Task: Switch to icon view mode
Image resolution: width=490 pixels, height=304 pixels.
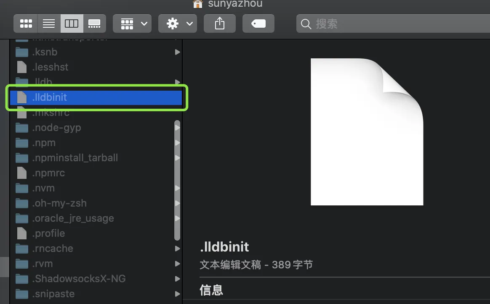Action: [26, 24]
